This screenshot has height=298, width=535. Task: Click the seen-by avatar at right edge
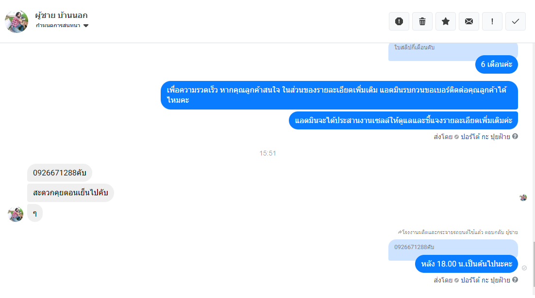tap(523, 198)
